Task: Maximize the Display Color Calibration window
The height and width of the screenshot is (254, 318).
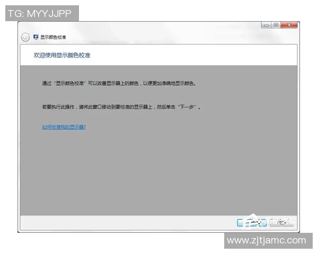Action: 276,25
